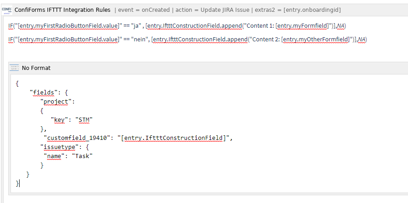Screen dimensions: 408x203
Task: Click the extras2 = [entry.onboardingid] parameter
Action: click(x=298, y=10)
